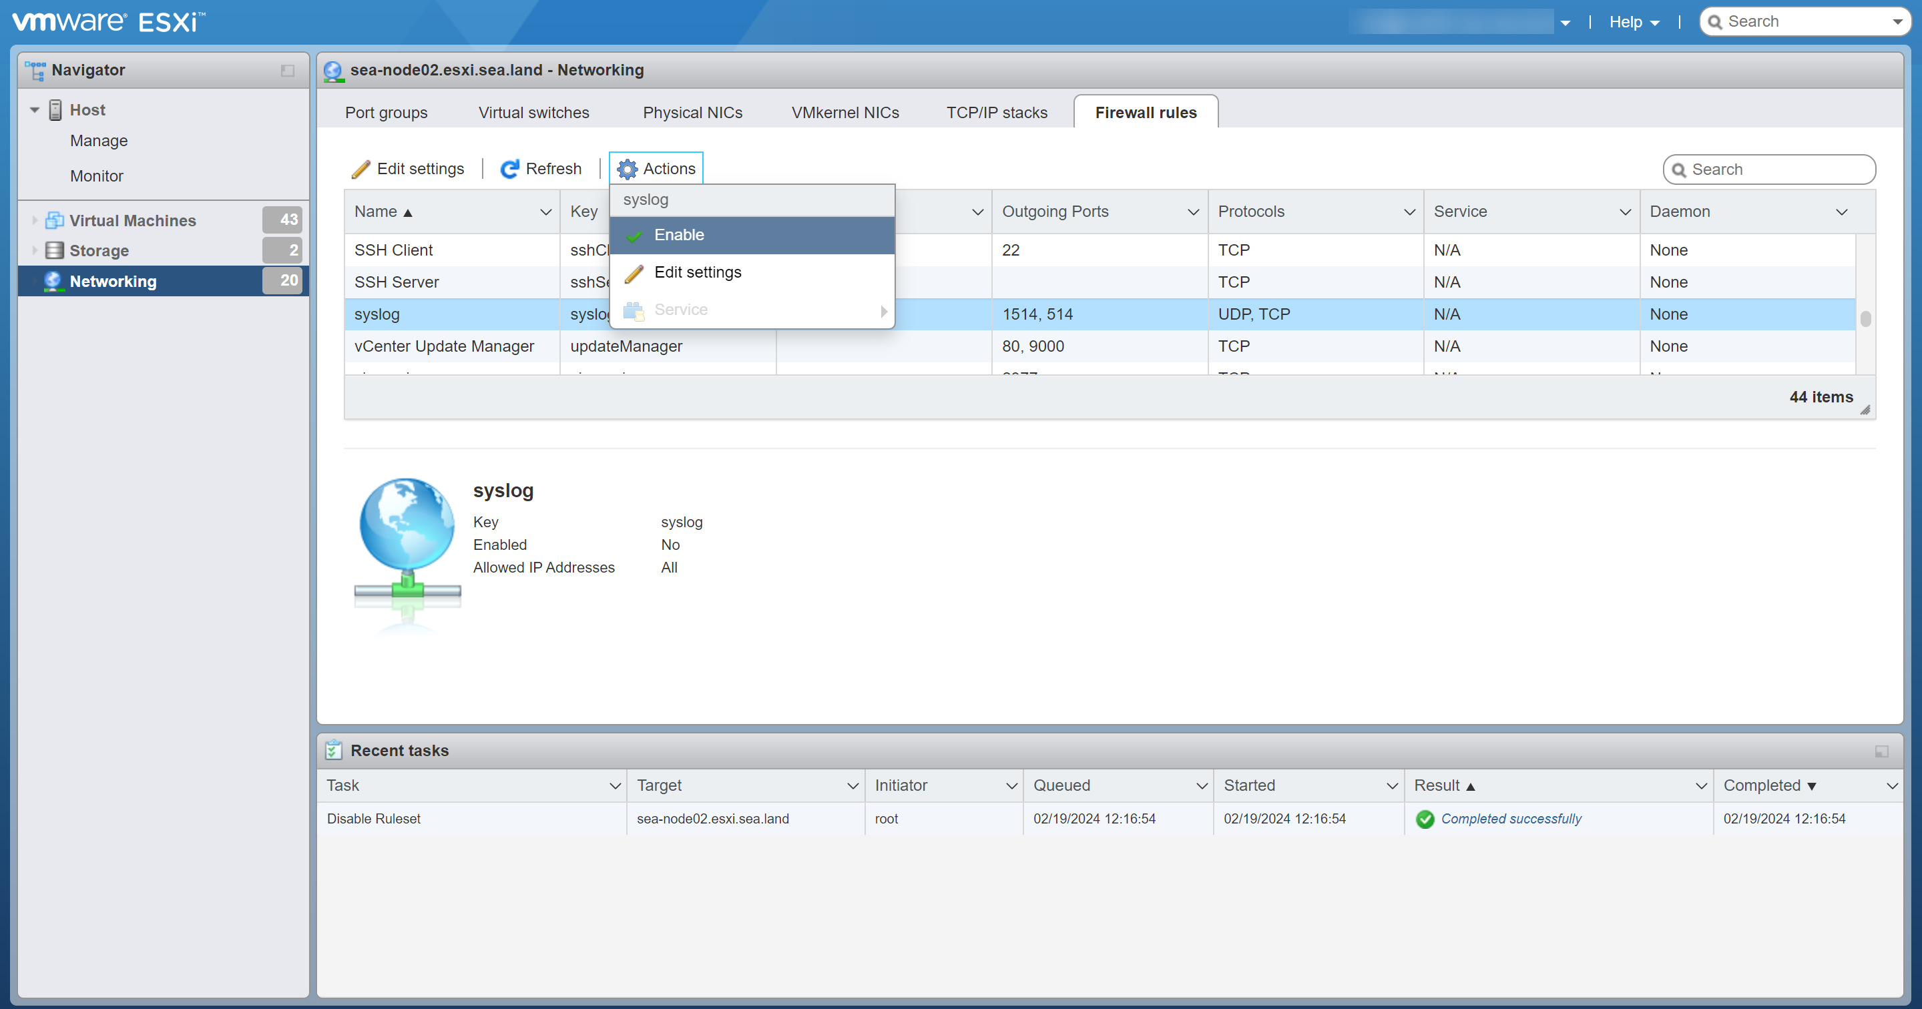Open the Name column dropdown
The image size is (1922, 1009).
pos(545,212)
